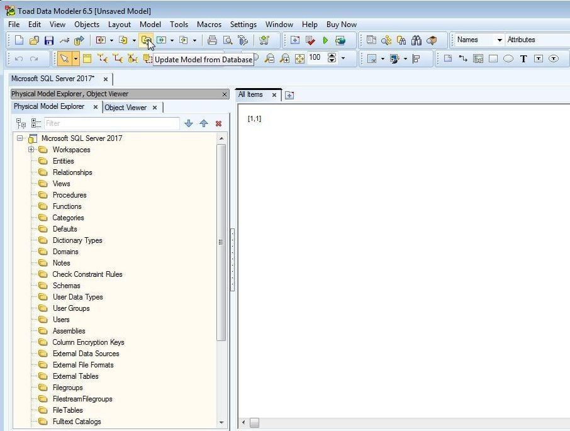Click the Undo arrow icon

click(19, 59)
